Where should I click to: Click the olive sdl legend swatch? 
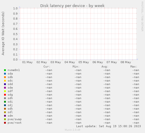tap(5, 112)
